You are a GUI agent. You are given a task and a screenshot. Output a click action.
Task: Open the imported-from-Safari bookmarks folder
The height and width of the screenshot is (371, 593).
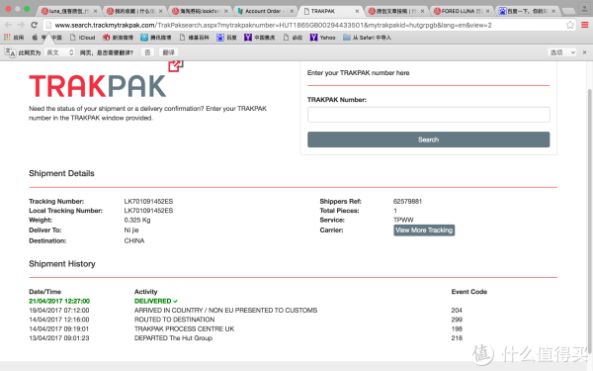click(367, 38)
